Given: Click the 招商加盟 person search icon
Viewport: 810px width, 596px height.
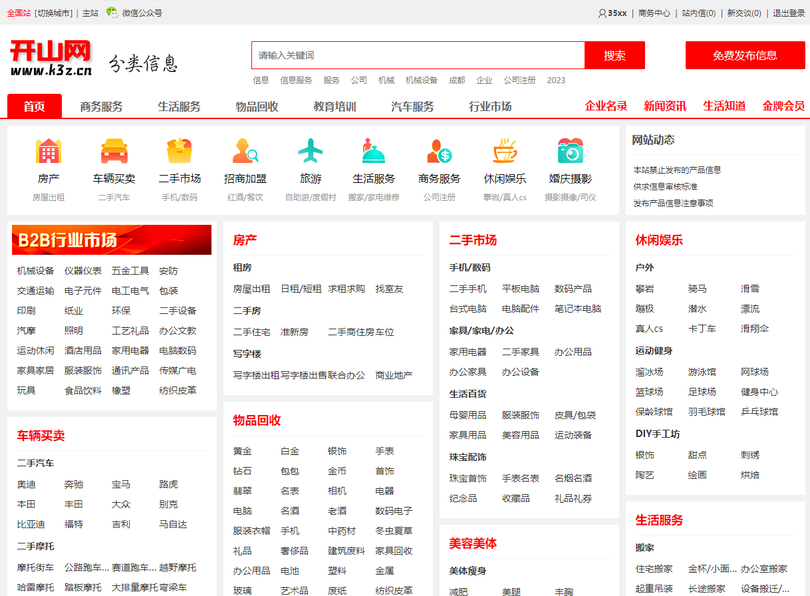Looking at the screenshot, I should (x=245, y=152).
